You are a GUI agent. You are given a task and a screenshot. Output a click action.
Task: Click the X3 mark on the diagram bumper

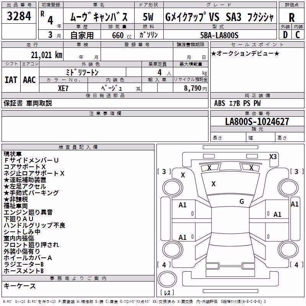(x=273, y=157)
